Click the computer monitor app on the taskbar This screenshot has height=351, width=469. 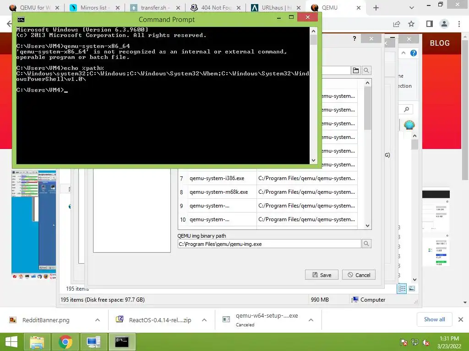(93, 342)
